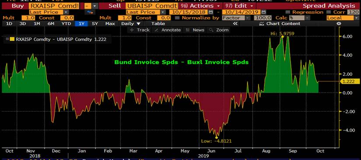The width and height of the screenshot is (361, 160).
Task: Click the Sell security field UBAISP Comdt
Action: (151, 6)
